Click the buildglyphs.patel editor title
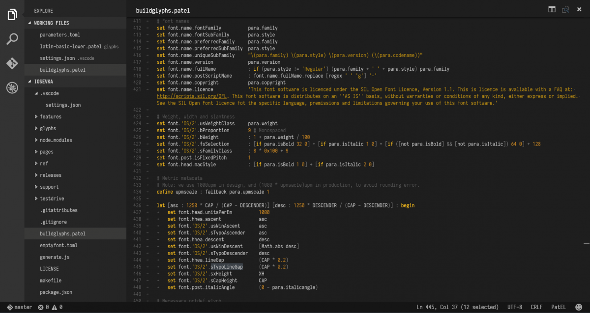The width and height of the screenshot is (590, 313). (x=163, y=10)
